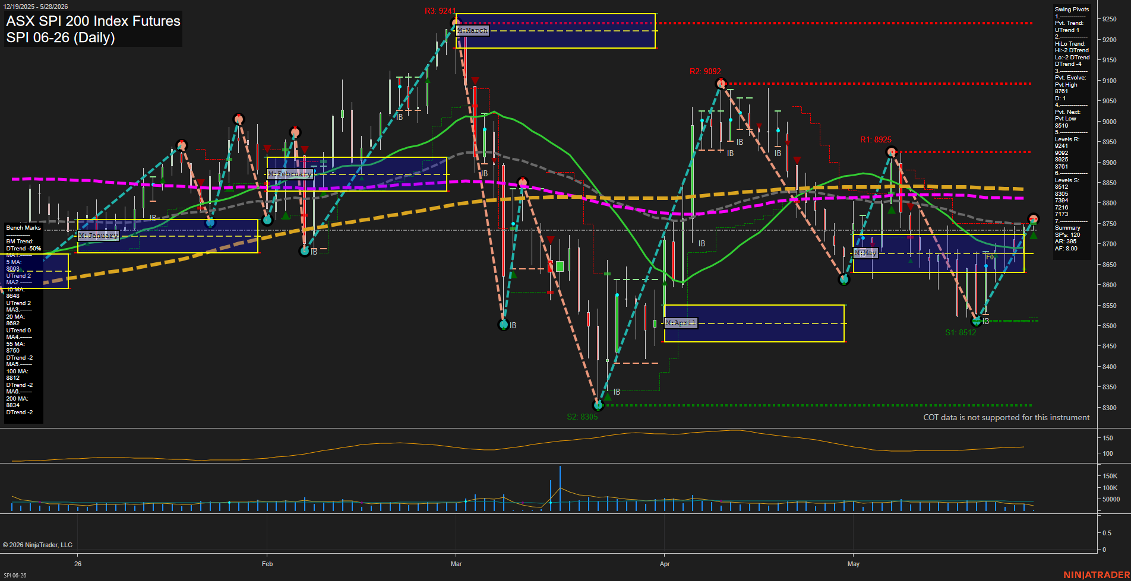
Task: Click the Levels R: heading in Swing Pivots
Action: pyautogui.click(x=1067, y=139)
